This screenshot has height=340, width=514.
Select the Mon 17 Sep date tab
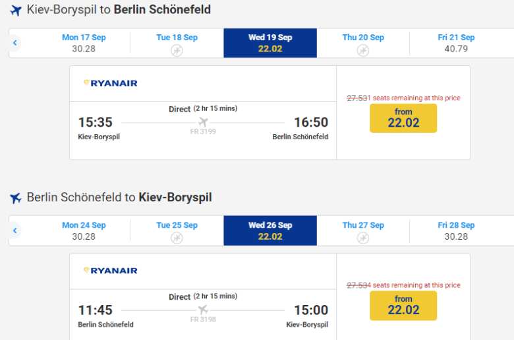click(84, 43)
